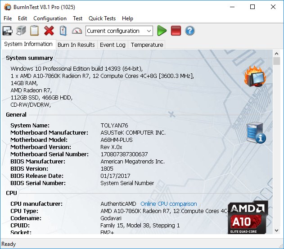Open the File menu
The image size is (284, 249).
[8, 18]
